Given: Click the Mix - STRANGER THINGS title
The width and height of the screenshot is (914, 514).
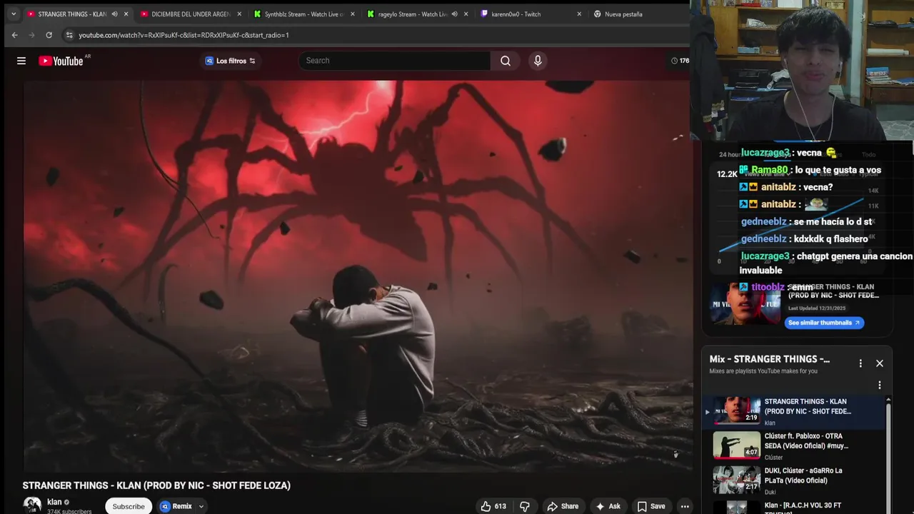Looking at the screenshot, I should [x=770, y=359].
